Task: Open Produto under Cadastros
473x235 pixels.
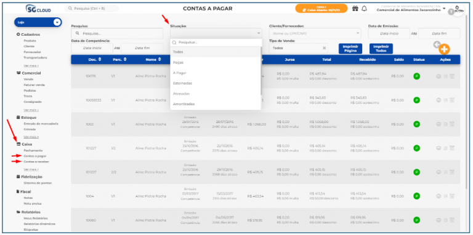Action: click(30, 41)
